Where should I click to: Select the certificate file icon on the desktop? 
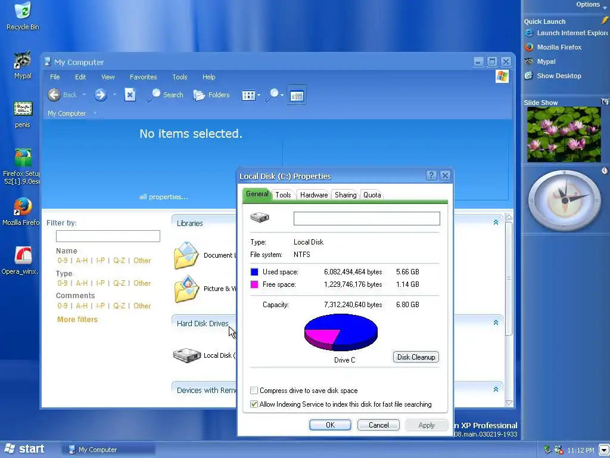(23, 109)
